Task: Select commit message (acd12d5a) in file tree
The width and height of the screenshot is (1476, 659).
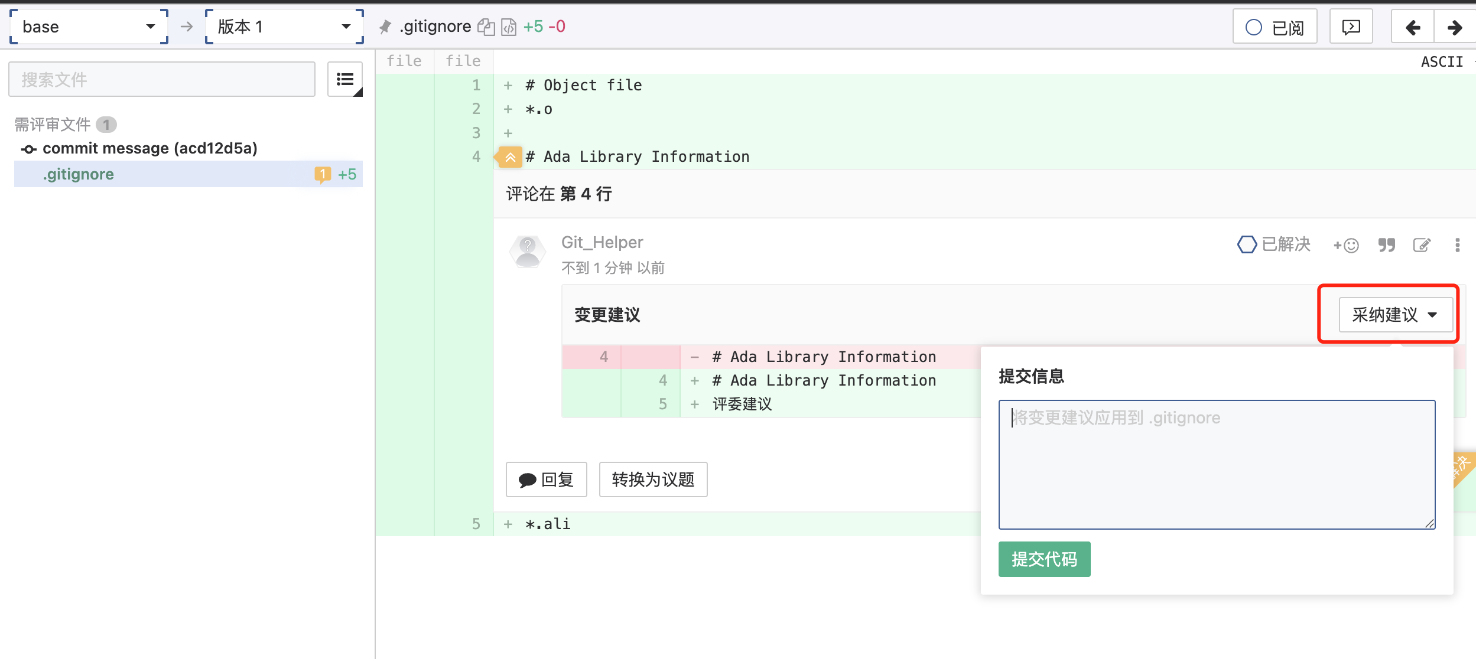Action: pos(149,148)
